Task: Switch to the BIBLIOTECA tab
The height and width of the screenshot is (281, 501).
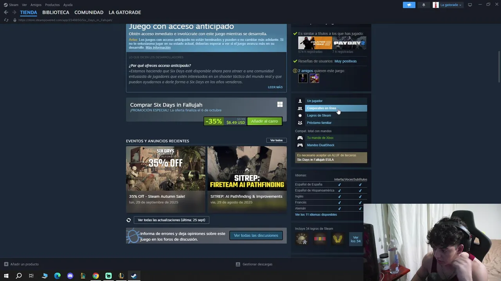Action: pyautogui.click(x=56, y=12)
